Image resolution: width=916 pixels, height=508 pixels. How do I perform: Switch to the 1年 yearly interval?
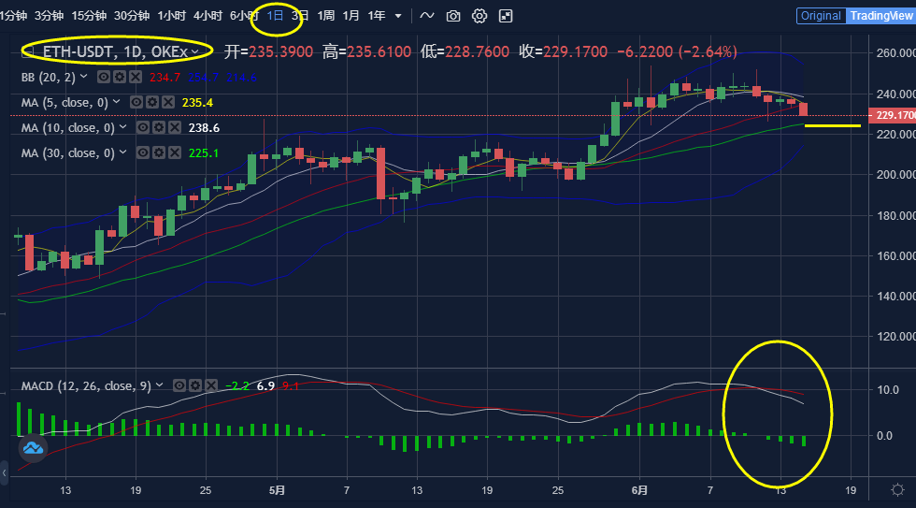[x=377, y=16]
